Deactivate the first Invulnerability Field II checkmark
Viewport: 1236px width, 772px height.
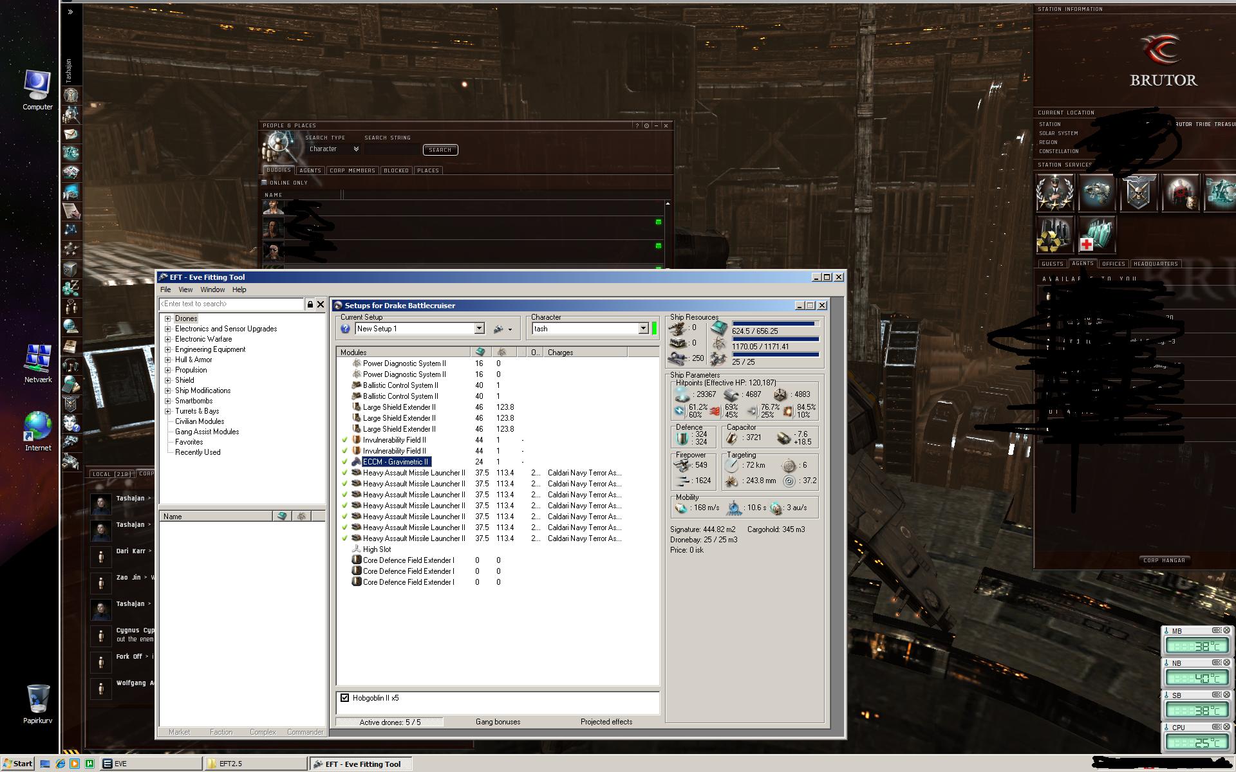click(x=344, y=440)
